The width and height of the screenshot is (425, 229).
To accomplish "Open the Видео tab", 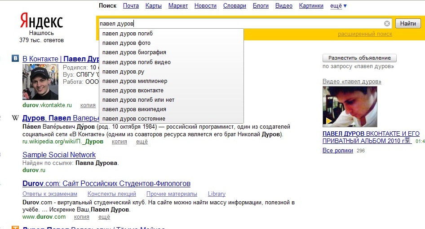I will [284, 6].
